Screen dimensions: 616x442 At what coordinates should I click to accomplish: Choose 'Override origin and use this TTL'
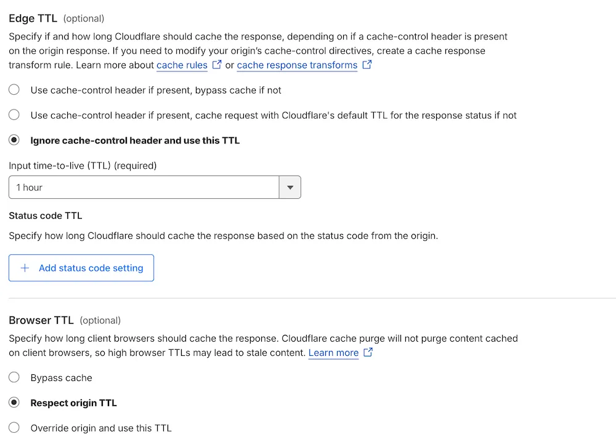coord(14,427)
